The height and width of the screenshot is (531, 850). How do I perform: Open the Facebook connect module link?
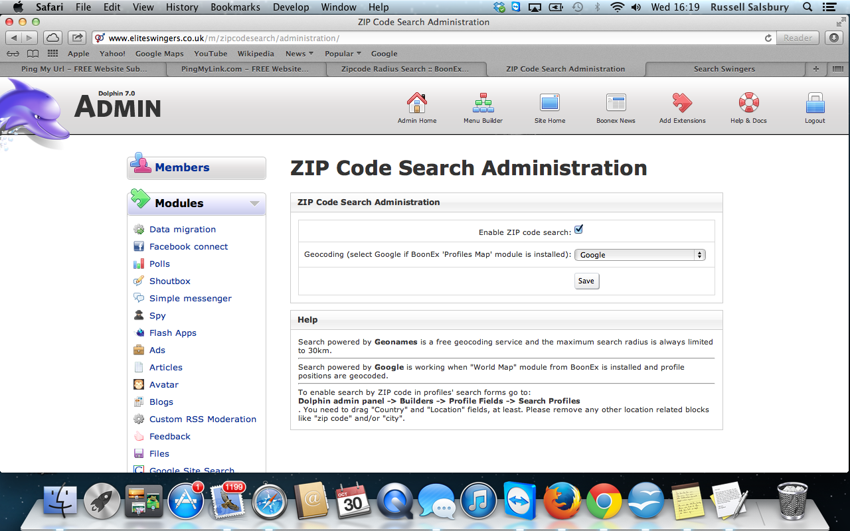click(189, 247)
